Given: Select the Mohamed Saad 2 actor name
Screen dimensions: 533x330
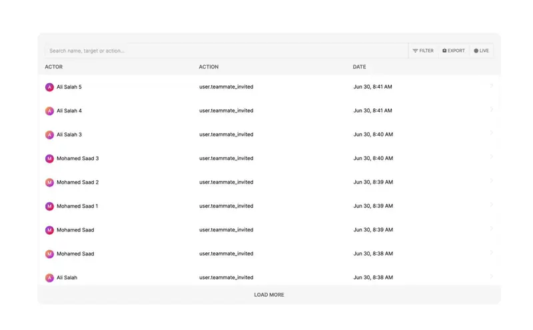Looking at the screenshot, I should point(77,182).
